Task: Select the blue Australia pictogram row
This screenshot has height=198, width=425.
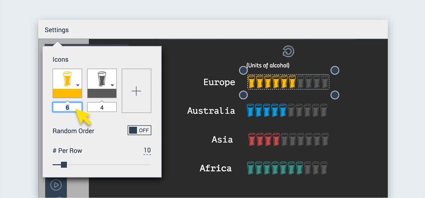Action: pyautogui.click(x=287, y=110)
